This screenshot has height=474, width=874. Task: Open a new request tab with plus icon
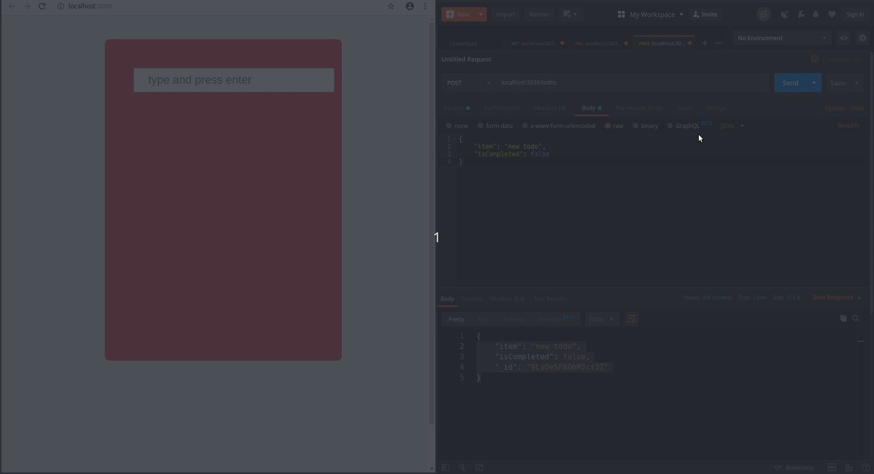[x=704, y=43]
